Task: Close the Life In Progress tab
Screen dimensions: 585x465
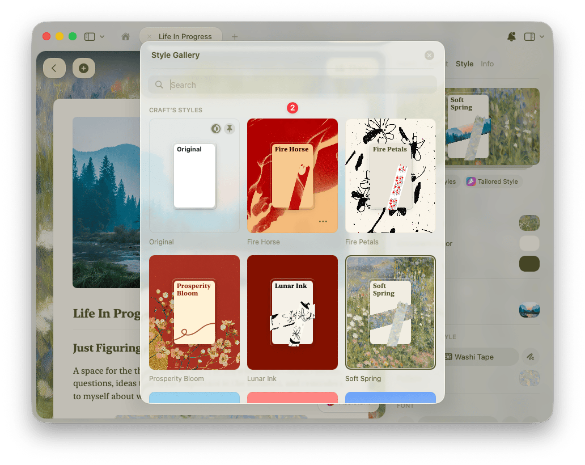Action: point(149,36)
